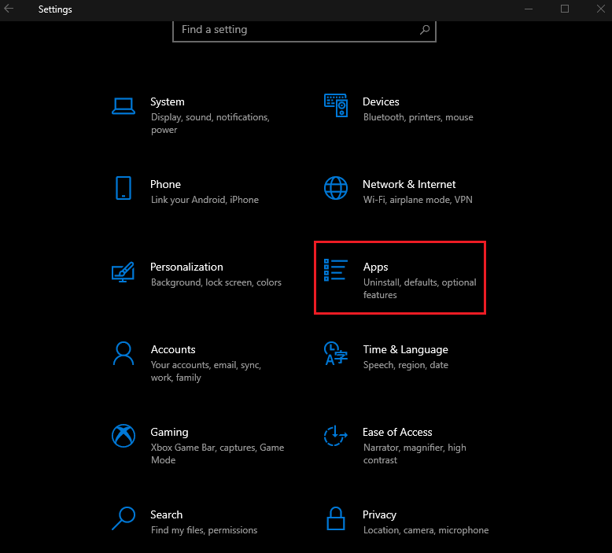The image size is (612, 553).
Task: Open the Apps settings heading
Action: click(x=375, y=267)
